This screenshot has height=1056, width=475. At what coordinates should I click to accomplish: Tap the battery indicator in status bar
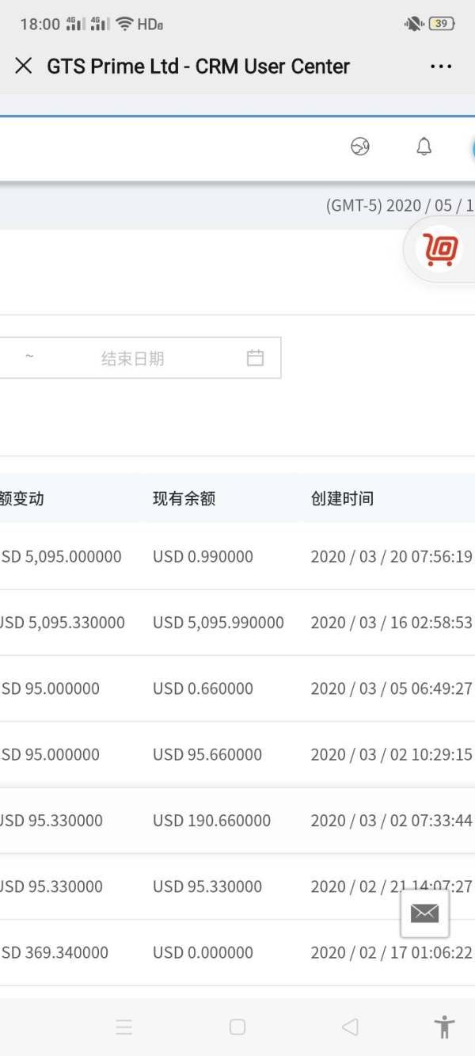pyautogui.click(x=442, y=24)
